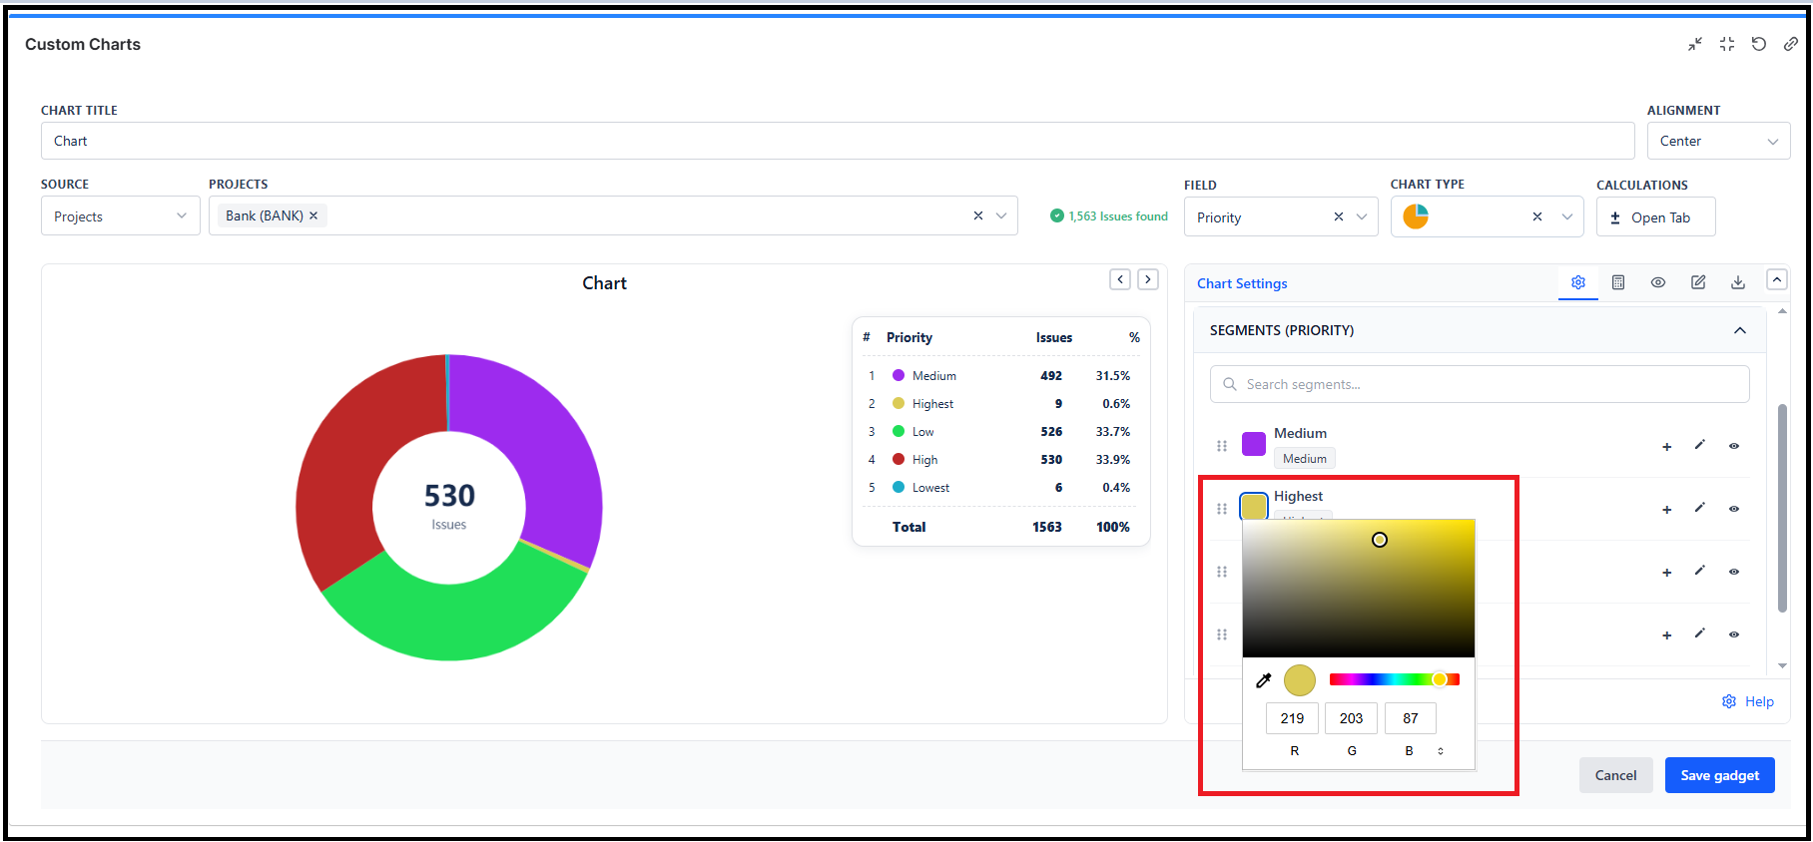Hide the Medium segment using eye icon
1813x842 pixels.
tap(1734, 446)
